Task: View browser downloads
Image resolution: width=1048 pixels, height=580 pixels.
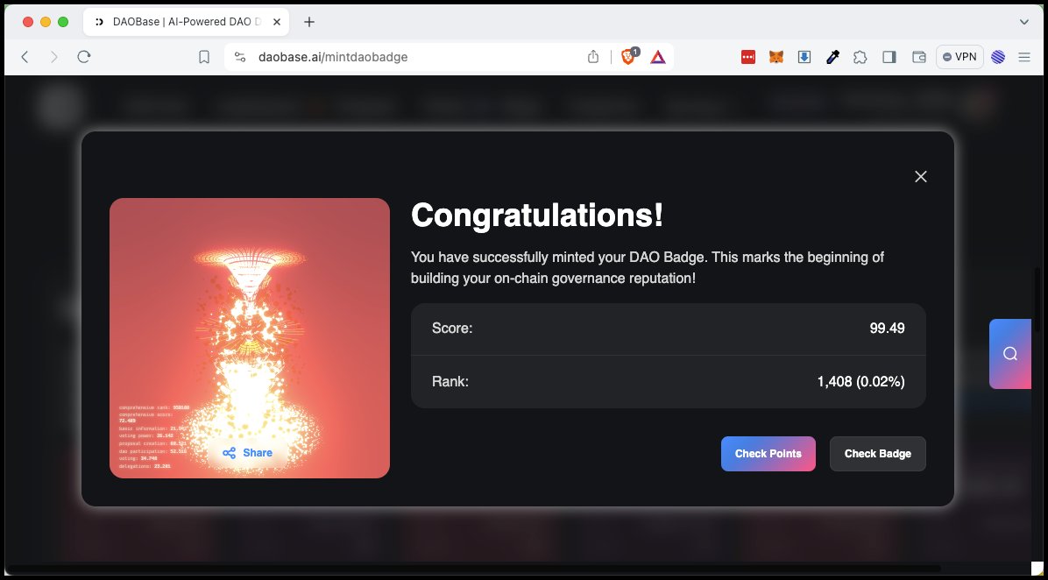Action: click(804, 56)
